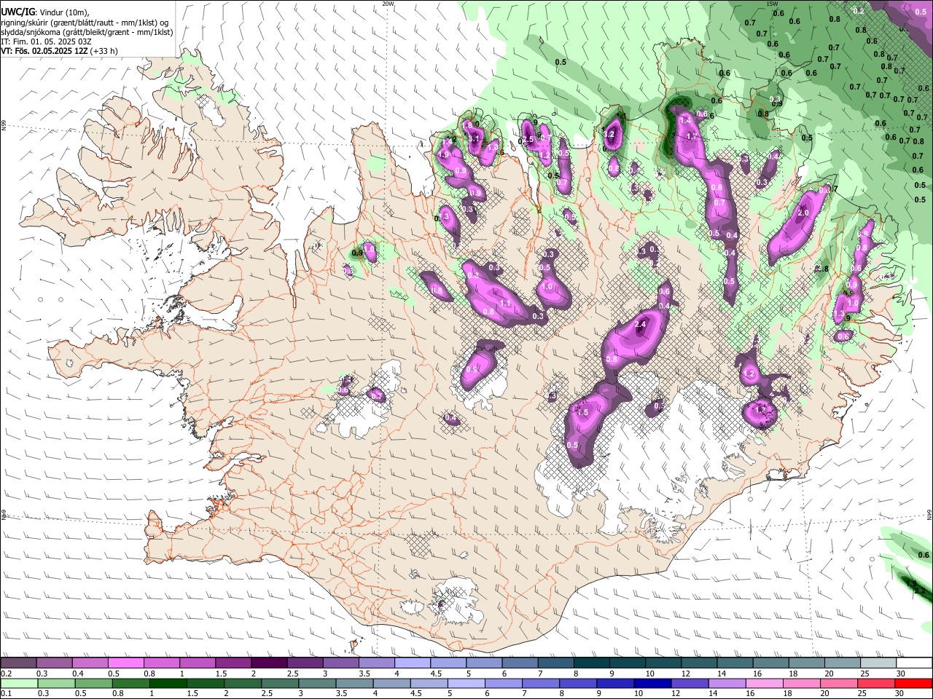The width and height of the screenshot is (933, 699).
Task: Click the 2.4 precipitation value on the map
Action: click(x=641, y=324)
